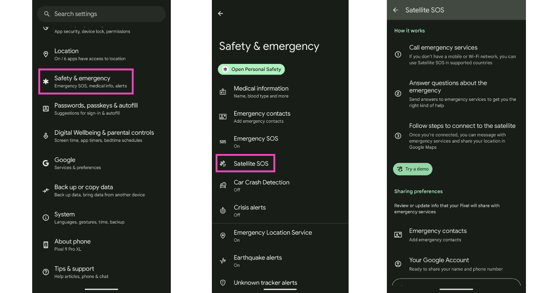Click the Digital Wellbeing icon
Screen dimensions: 560x293
coord(46,136)
